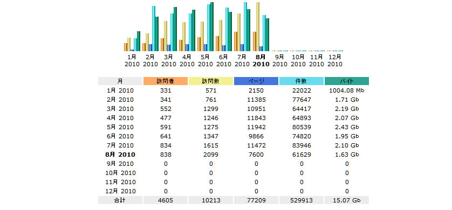Image resolution: width=452 pixels, height=210 pixels.
Task: Click the 訪問数 yellow column header
Action: point(211,81)
